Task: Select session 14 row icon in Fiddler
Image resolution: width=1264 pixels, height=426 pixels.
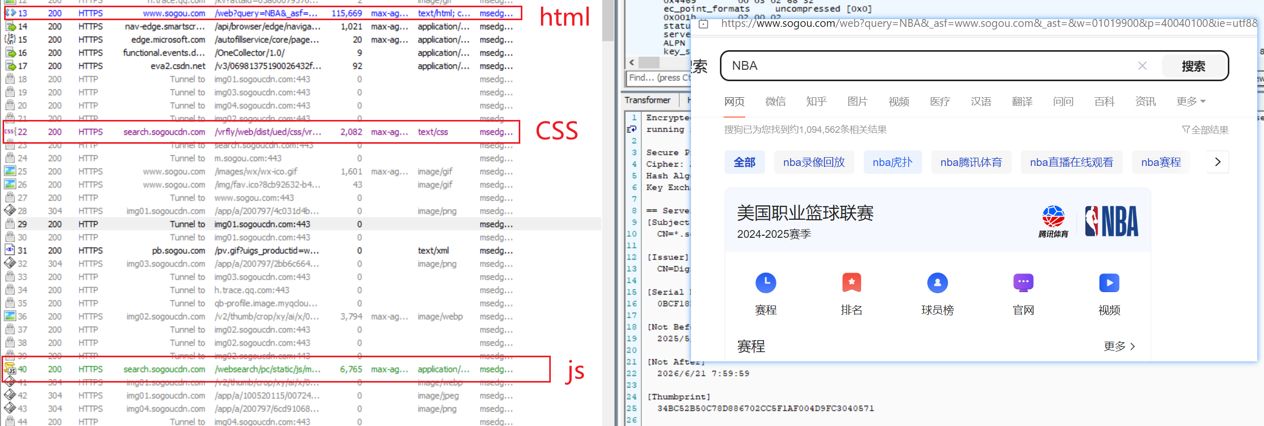Action: point(10,26)
